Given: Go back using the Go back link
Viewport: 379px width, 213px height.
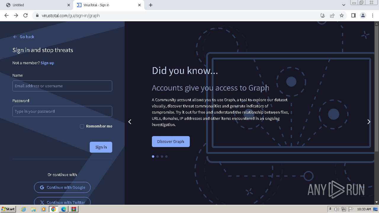Looking at the screenshot, I should click(24, 37).
